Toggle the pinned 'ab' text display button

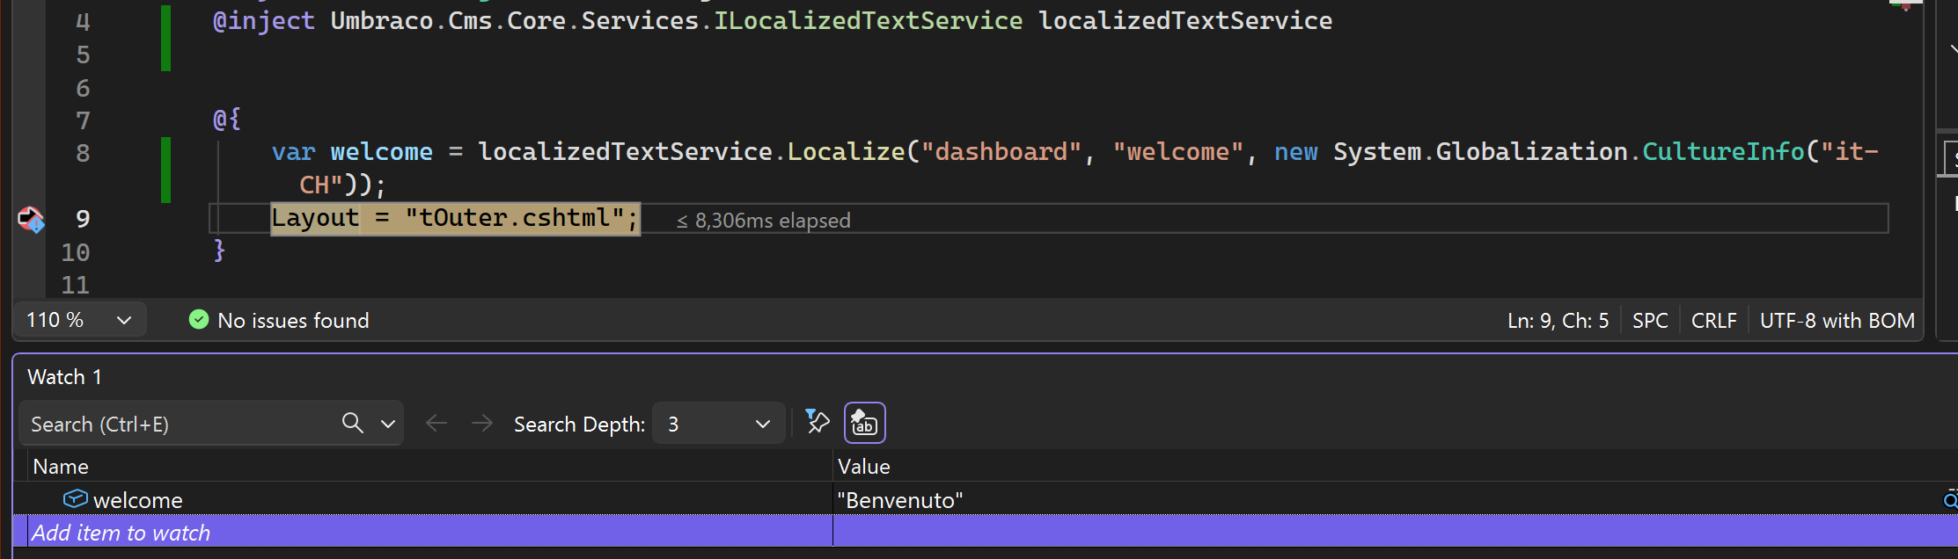[x=864, y=423]
